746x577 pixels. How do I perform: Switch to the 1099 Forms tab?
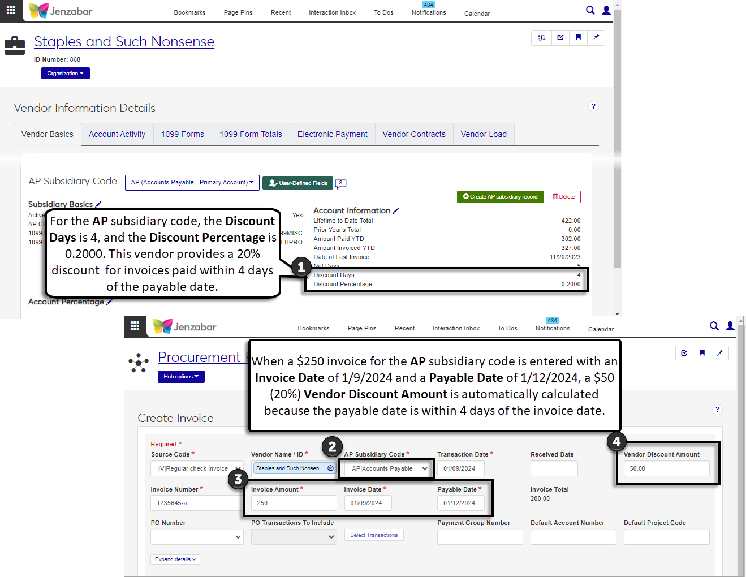click(x=183, y=135)
